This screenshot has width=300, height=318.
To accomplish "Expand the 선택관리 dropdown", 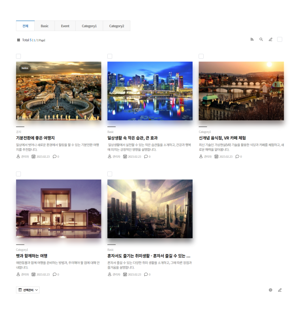I will (28, 290).
